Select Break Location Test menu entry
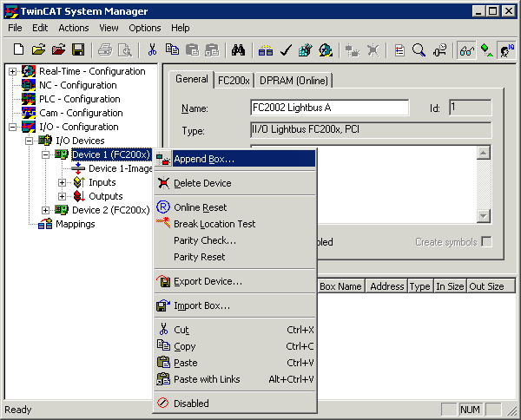The image size is (521, 420). 235,224
